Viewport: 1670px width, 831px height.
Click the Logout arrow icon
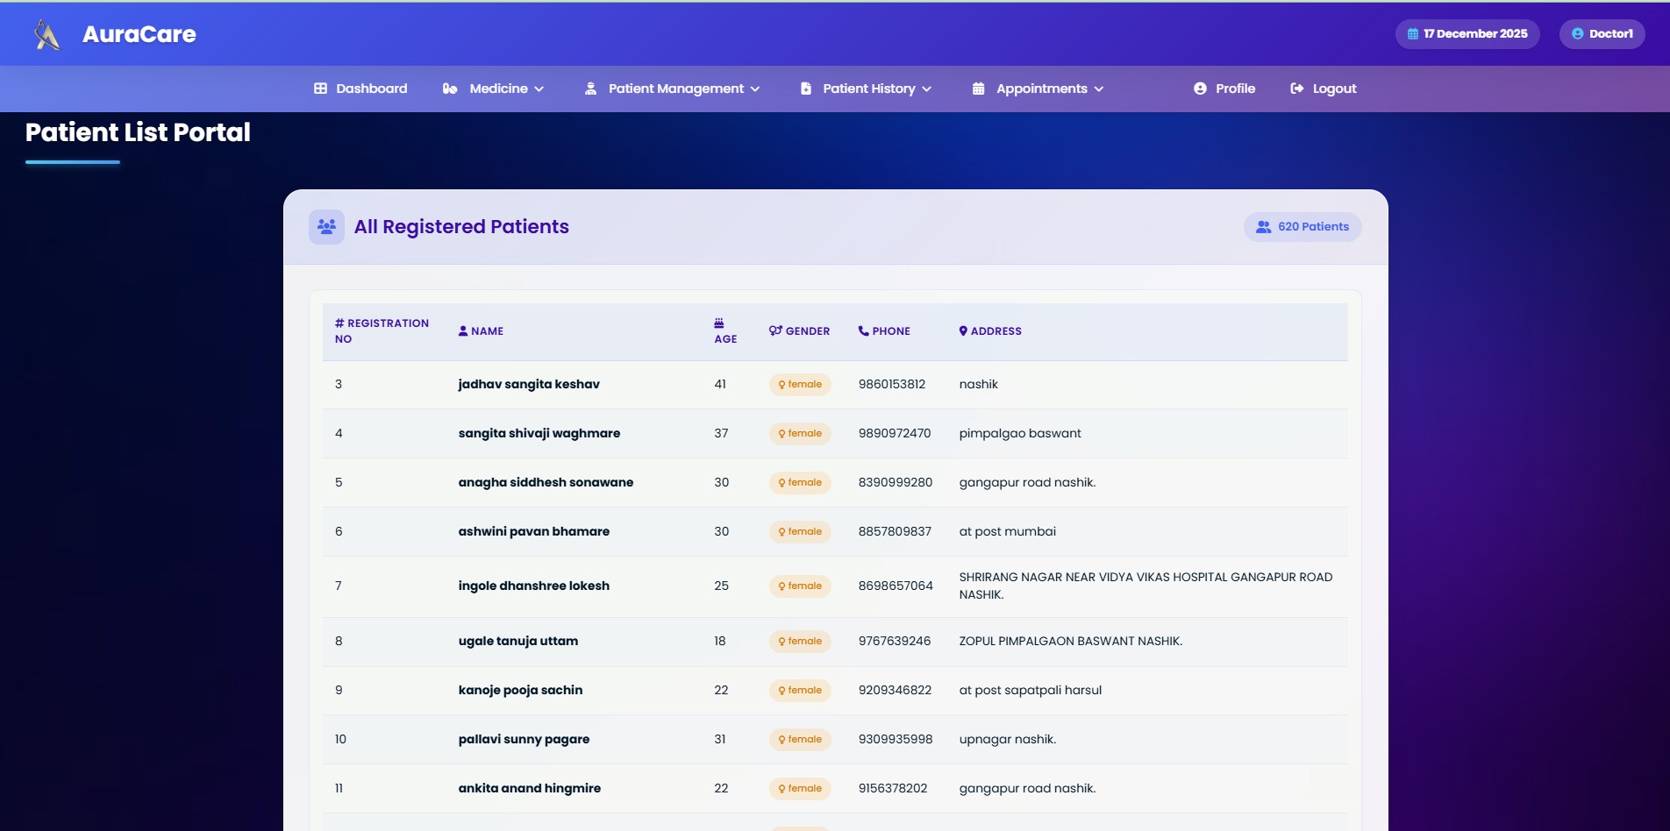[1296, 89]
